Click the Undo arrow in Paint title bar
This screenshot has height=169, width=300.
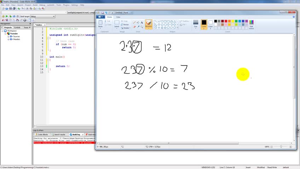tap(106, 13)
